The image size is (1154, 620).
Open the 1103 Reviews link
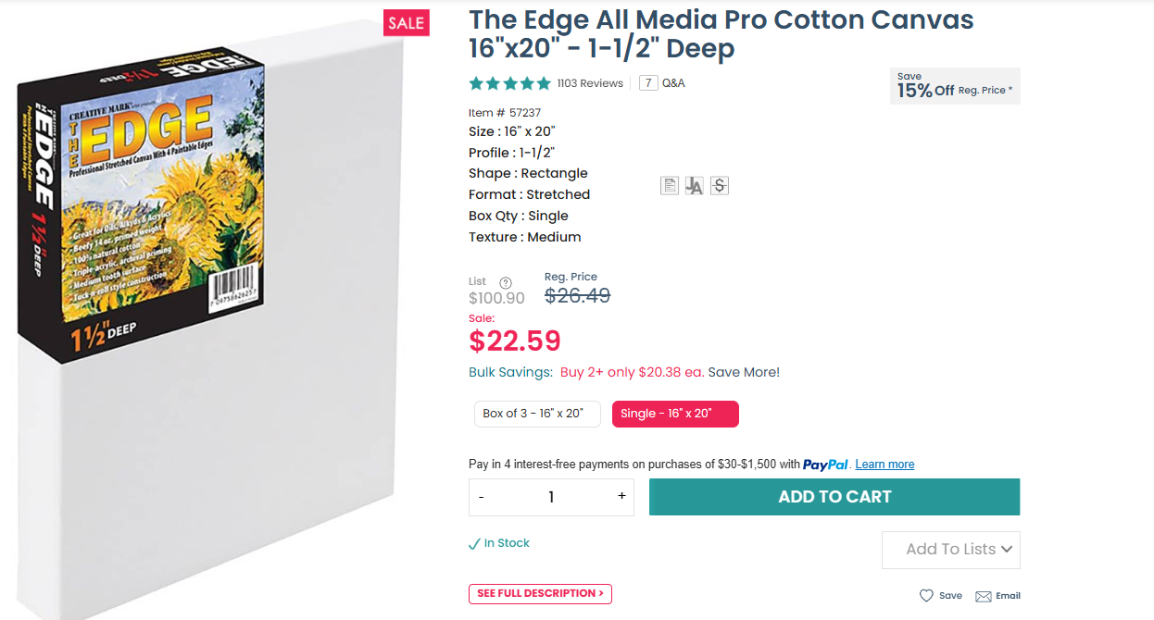(x=590, y=83)
